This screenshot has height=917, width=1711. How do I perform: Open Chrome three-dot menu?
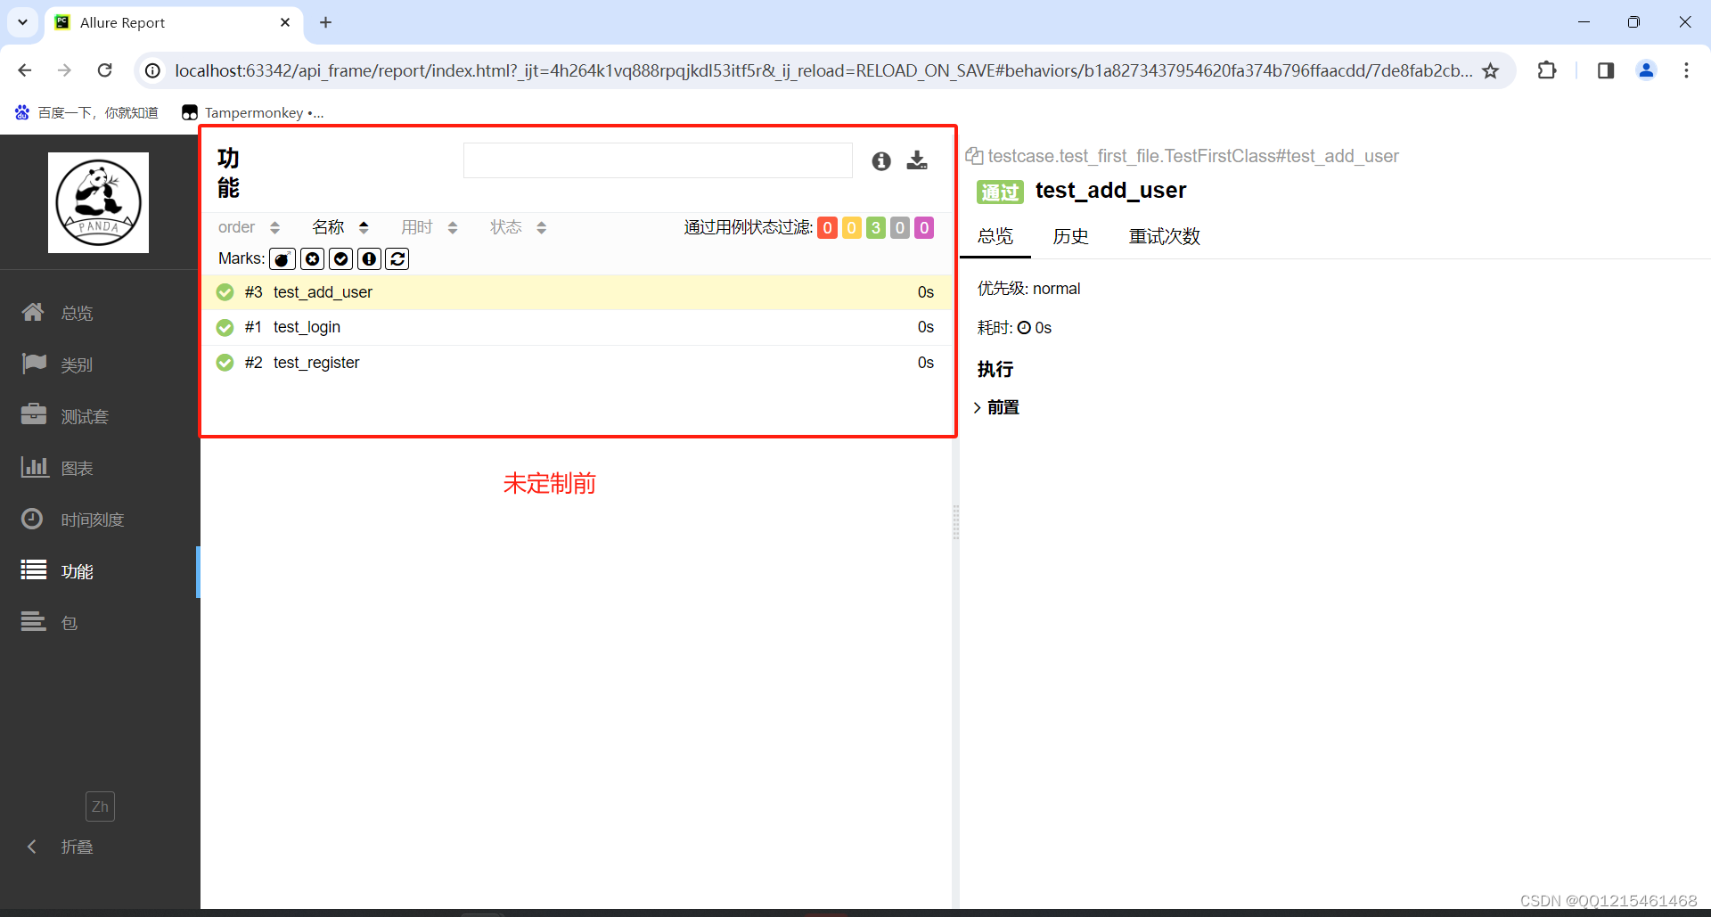pyautogui.click(x=1686, y=70)
